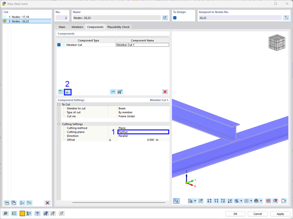The height and width of the screenshot is (219, 293).
Task: Click the Component Name Member Cut 1 field
Action: (142, 45)
